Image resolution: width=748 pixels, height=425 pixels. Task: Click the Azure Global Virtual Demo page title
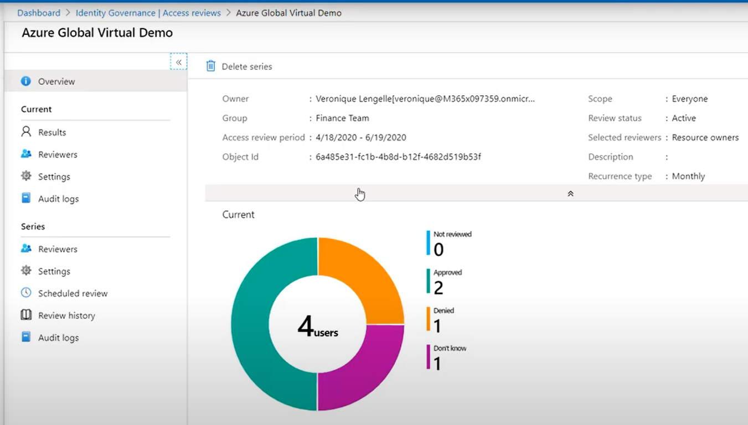coord(97,33)
